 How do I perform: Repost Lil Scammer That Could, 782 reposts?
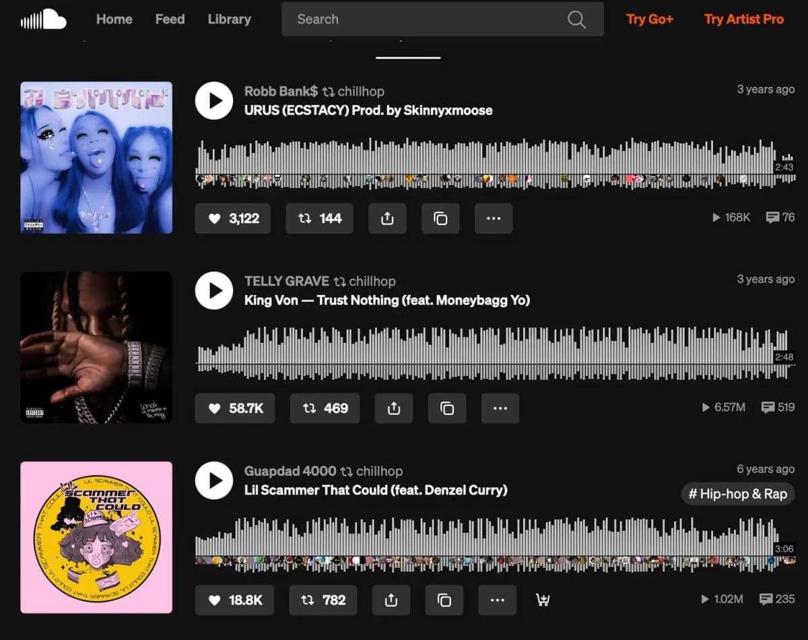[323, 600]
